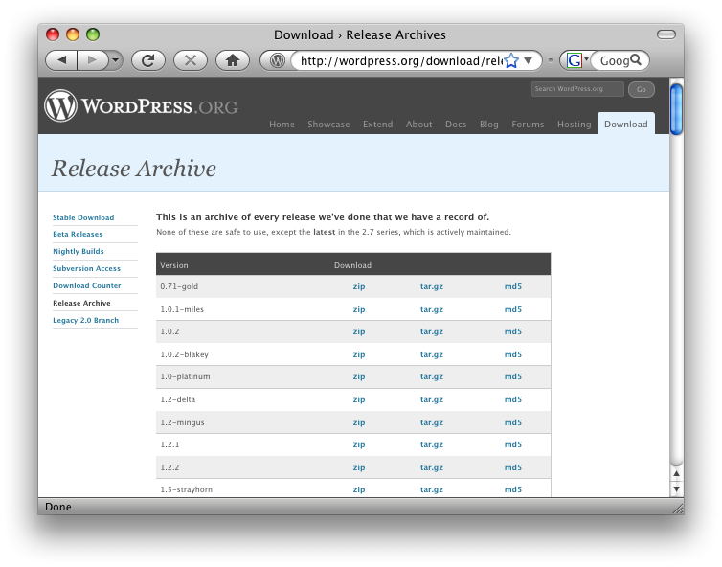The height and width of the screenshot is (567, 722).
Task: Download tar.gz for 1.0-platinum
Action: (x=432, y=376)
